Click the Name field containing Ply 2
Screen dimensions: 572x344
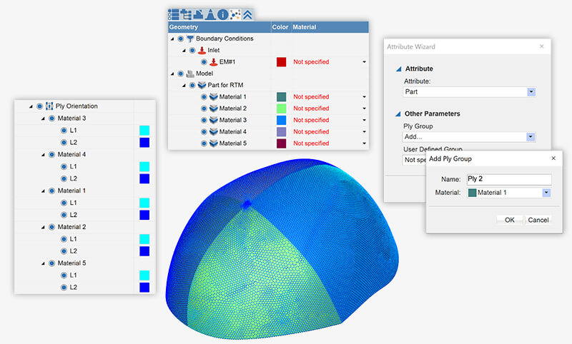(508, 179)
